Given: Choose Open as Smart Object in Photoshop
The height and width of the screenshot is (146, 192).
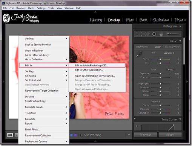Looking at the screenshot, I should (97, 76).
